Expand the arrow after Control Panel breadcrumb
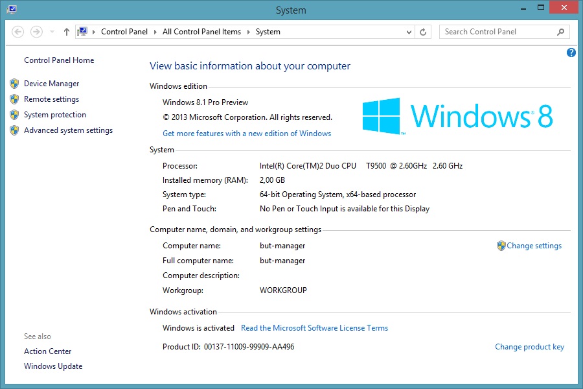 click(155, 32)
